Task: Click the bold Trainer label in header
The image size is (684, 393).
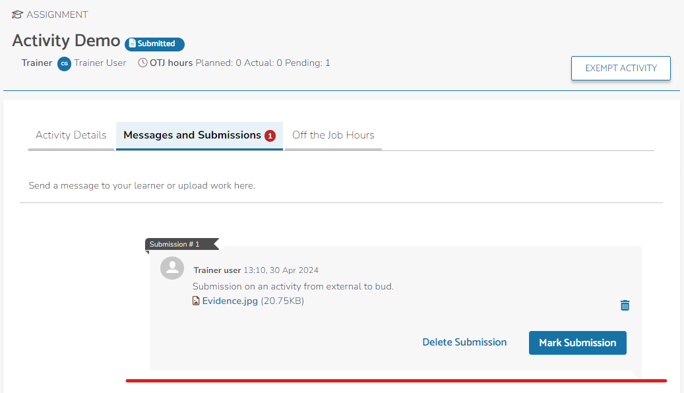Action: (37, 63)
